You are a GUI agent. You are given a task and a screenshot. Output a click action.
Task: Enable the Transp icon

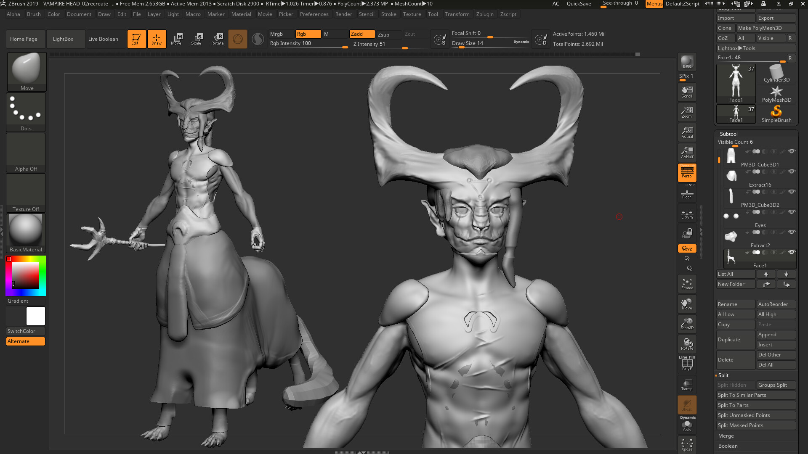click(x=687, y=384)
